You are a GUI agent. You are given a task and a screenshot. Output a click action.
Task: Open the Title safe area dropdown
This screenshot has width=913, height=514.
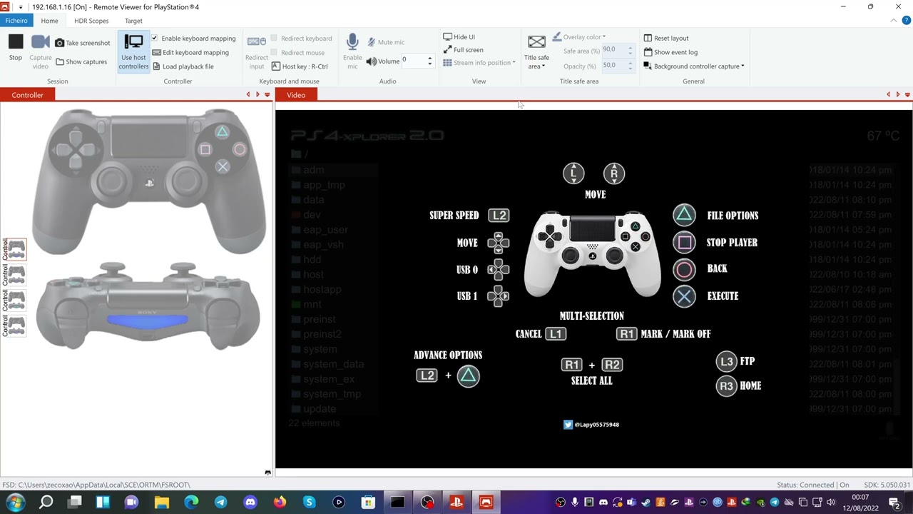click(x=536, y=51)
